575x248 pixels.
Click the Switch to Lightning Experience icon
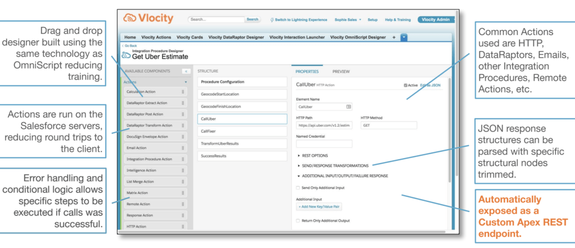click(272, 20)
